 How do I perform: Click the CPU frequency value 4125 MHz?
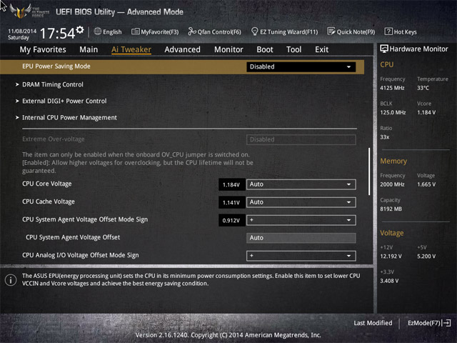click(392, 88)
